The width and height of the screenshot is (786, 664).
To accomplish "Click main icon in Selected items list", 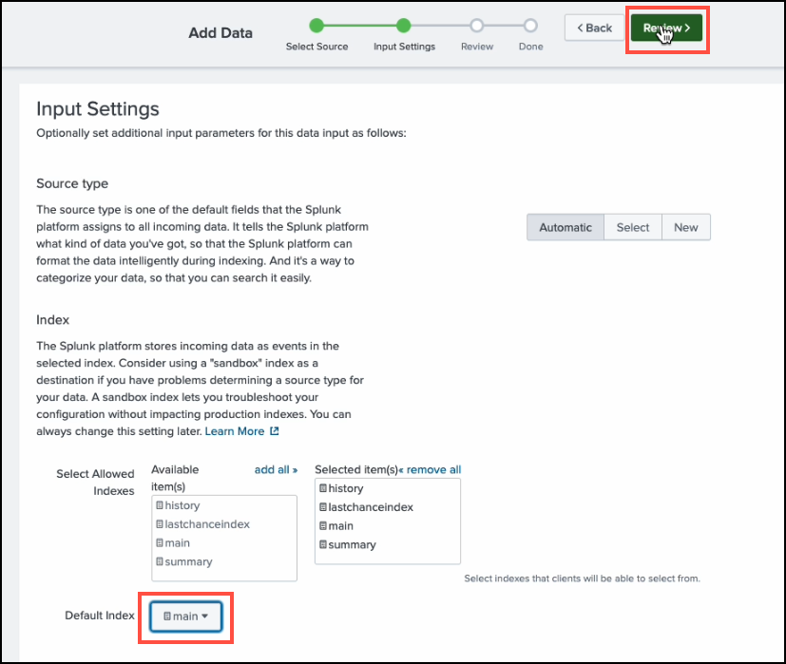I will point(323,526).
